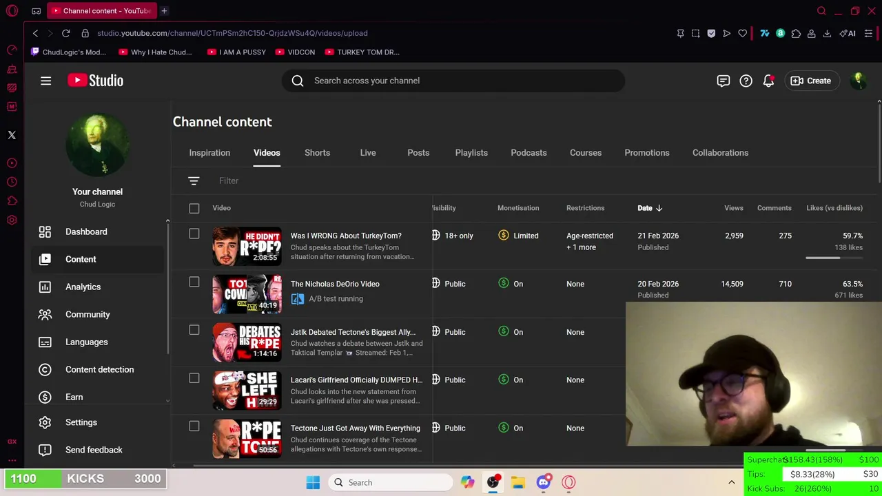This screenshot has width=882, height=496.
Task: Sort by the Views column header
Action: (733, 208)
